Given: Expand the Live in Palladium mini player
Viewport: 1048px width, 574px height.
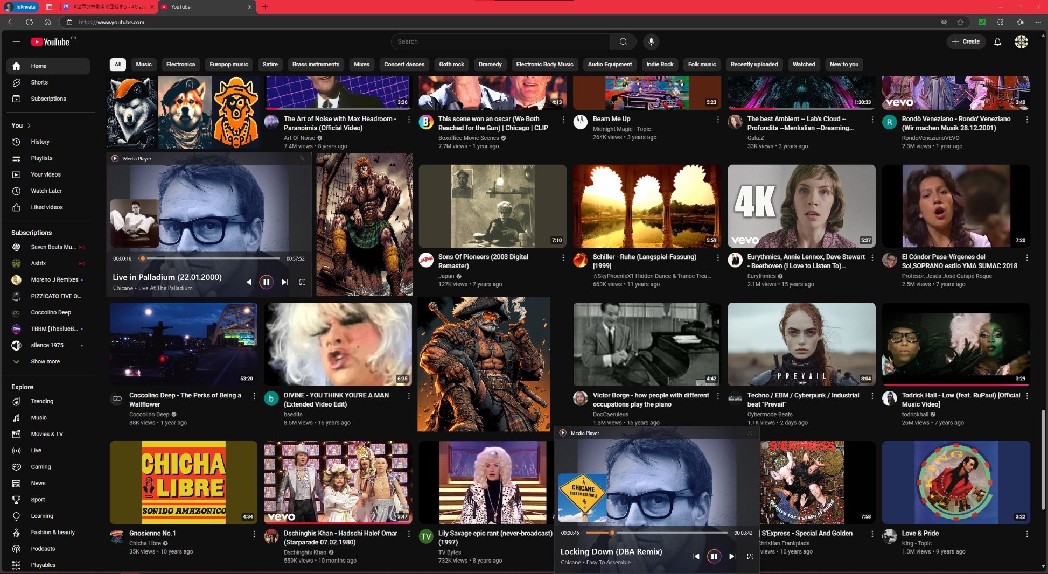Looking at the screenshot, I should click(303, 282).
